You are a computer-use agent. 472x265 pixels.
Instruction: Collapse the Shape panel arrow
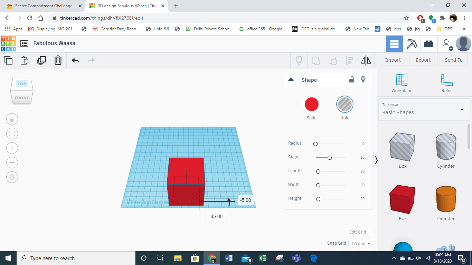pyautogui.click(x=291, y=80)
